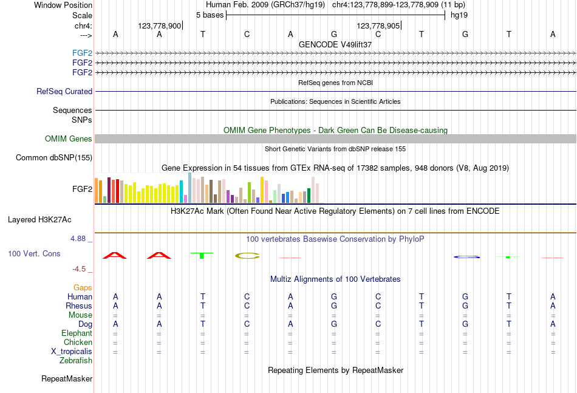Click the OMIM Gene Phenotypes title text

(x=335, y=130)
